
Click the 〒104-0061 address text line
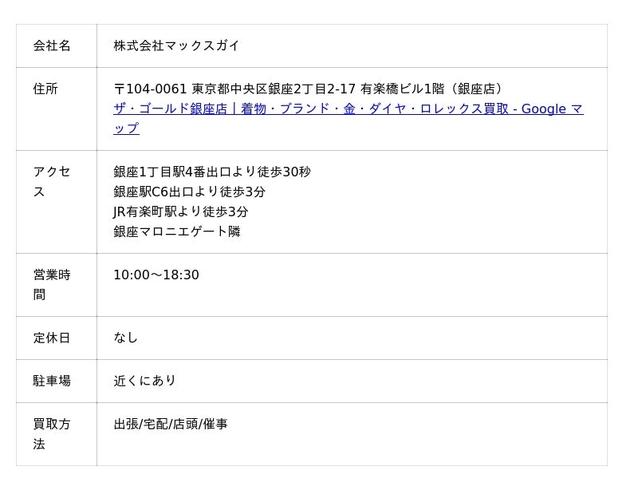coord(308,89)
